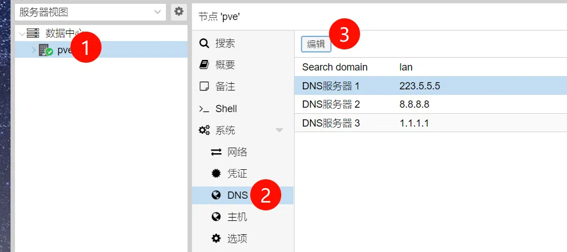Click the 数据中心 datacenter icon

tap(33, 33)
